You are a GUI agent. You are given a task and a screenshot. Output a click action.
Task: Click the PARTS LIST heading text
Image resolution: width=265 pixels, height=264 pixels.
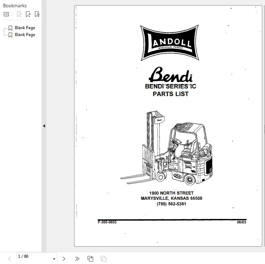170,94
